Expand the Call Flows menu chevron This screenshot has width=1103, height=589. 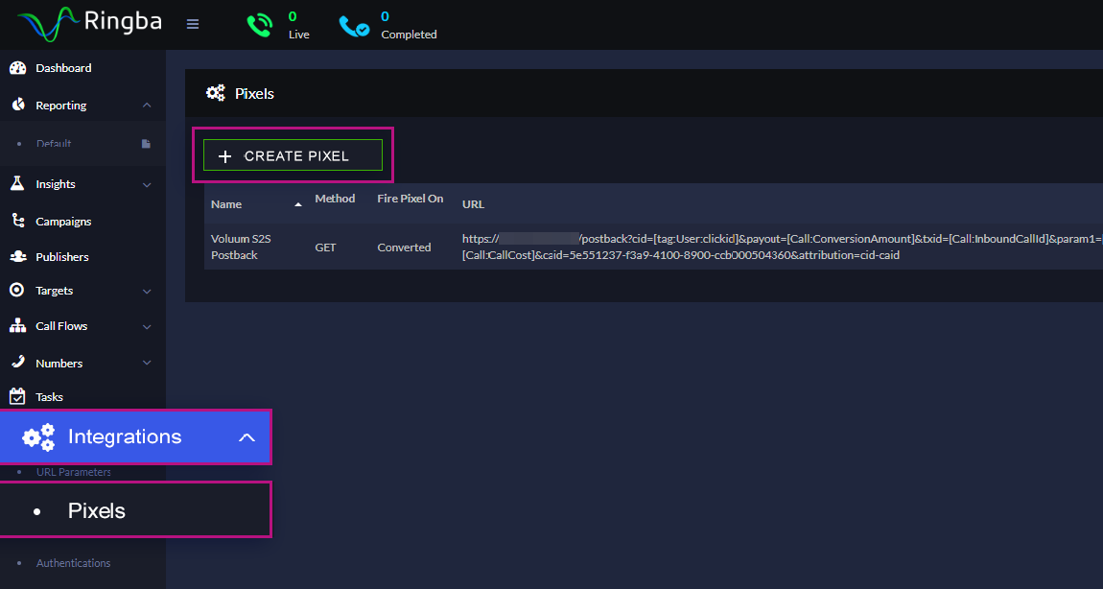coord(147,326)
